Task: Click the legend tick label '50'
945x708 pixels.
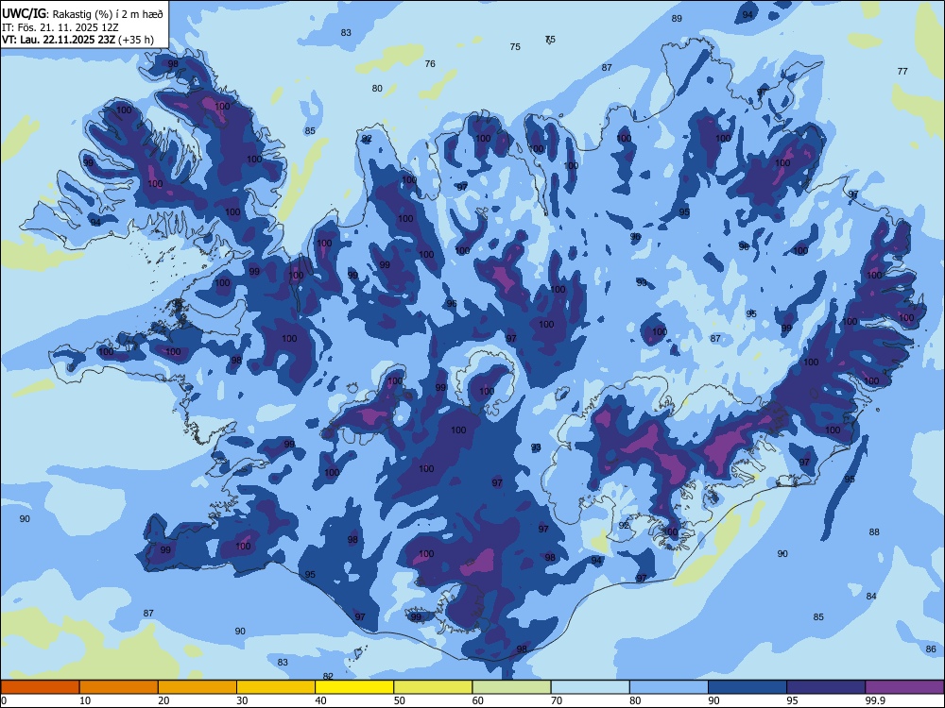Action: click(x=400, y=700)
